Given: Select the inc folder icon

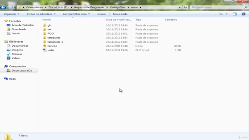Looking at the screenshot, I should point(45,30).
